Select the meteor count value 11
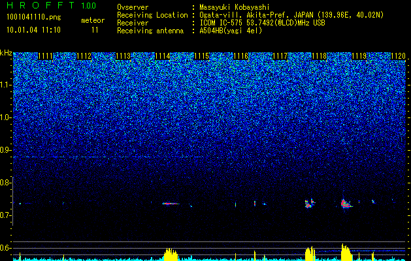 click(x=95, y=30)
